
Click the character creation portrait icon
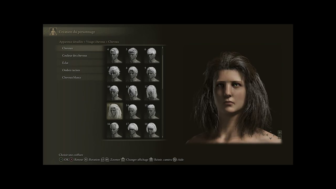tap(53, 31)
